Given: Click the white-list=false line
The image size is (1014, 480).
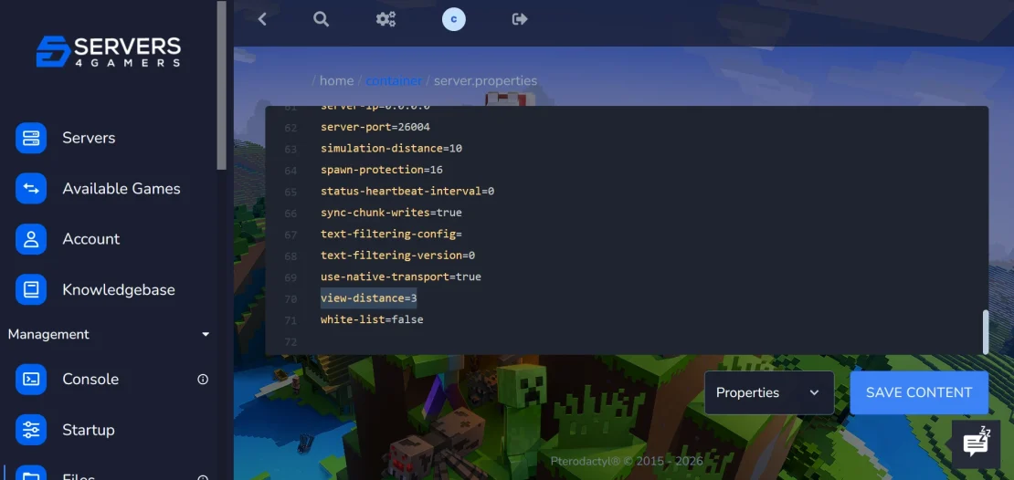Looking at the screenshot, I should 372,319.
